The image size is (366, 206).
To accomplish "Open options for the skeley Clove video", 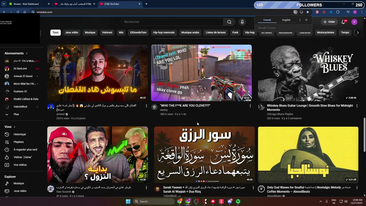I will click(250, 106).
